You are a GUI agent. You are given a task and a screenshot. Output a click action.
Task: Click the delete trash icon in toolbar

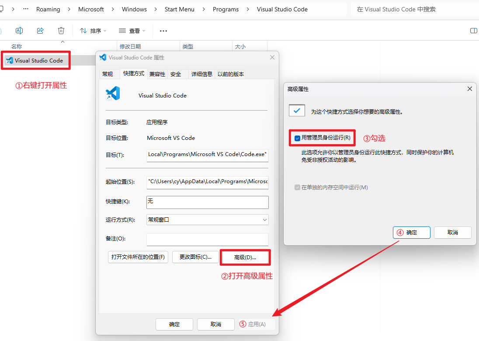(x=61, y=31)
